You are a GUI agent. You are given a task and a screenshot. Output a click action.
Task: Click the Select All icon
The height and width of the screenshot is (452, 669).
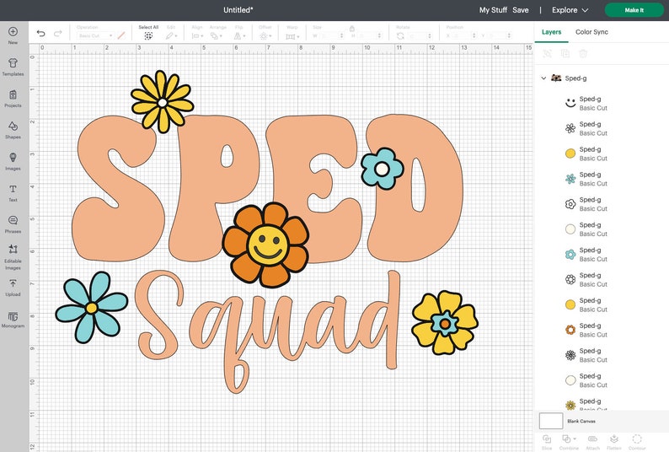(148, 36)
